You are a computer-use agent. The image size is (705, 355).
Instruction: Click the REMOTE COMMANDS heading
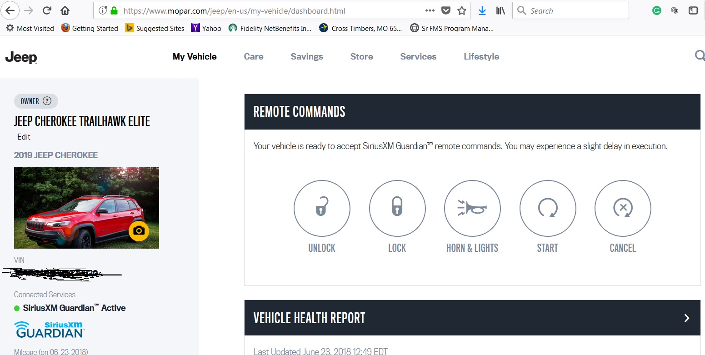299,112
